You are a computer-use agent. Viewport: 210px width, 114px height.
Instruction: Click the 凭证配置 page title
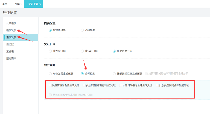tap(10, 13)
